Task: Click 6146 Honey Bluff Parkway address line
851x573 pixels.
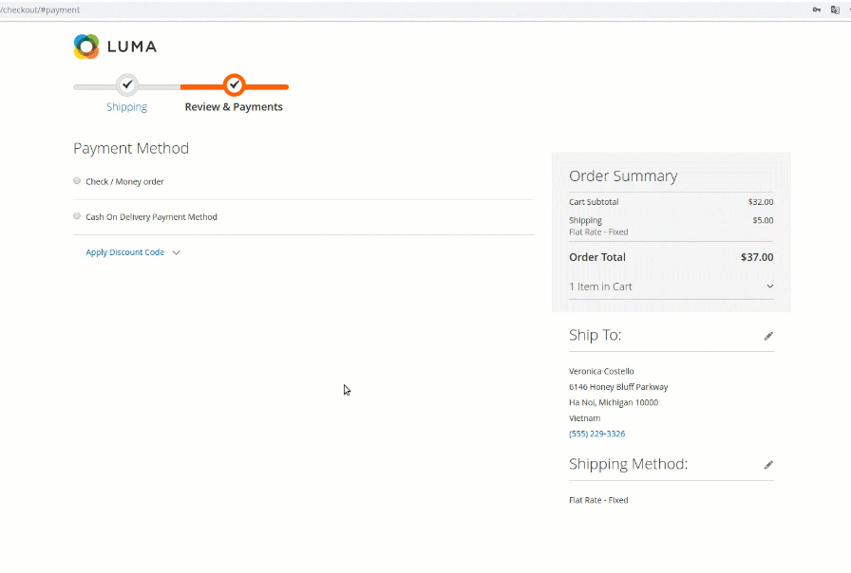Action: pyautogui.click(x=618, y=387)
